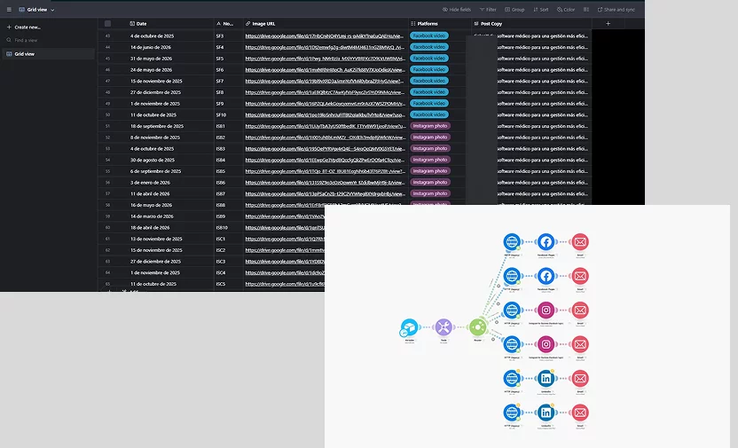Select Grid view in the sidebar list
This screenshot has height=448, width=738.
tap(25, 54)
